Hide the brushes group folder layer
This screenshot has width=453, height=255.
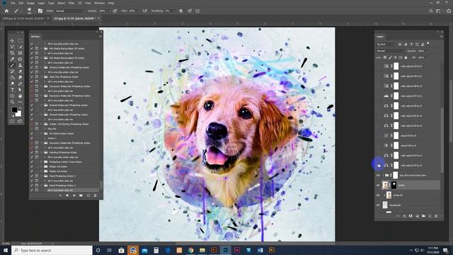coord(378,176)
